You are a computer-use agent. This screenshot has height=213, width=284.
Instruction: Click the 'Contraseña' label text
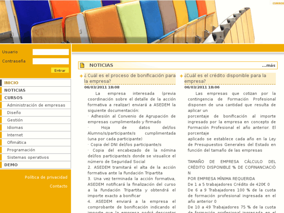14,61
